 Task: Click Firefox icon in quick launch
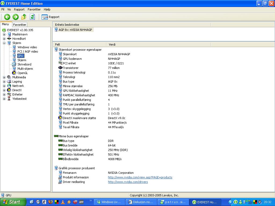pyautogui.click(x=50, y=202)
